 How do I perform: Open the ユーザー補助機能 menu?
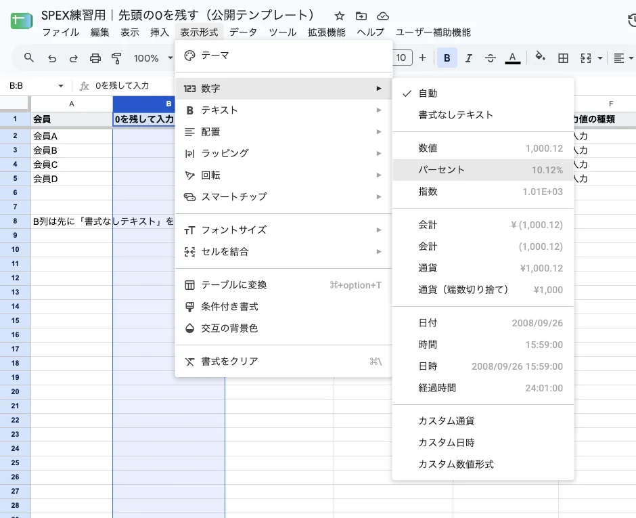coord(433,33)
